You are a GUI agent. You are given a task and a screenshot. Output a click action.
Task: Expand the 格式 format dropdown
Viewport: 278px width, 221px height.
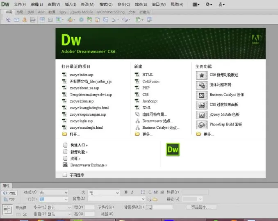[x=54, y=192]
